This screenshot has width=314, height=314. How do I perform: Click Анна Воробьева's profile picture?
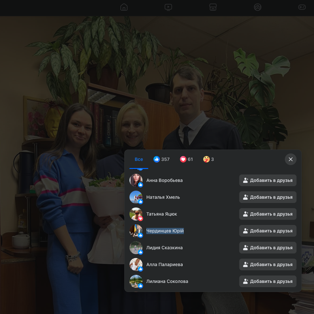pos(136,180)
